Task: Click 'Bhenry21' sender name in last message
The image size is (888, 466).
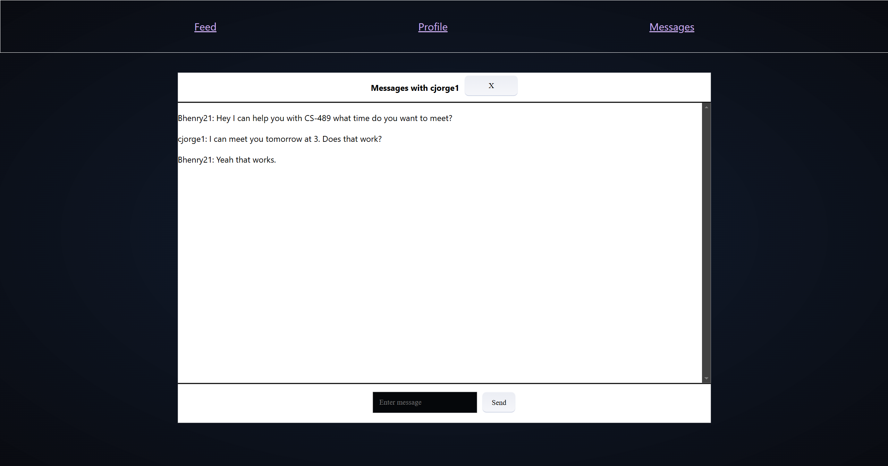Action: (195, 160)
